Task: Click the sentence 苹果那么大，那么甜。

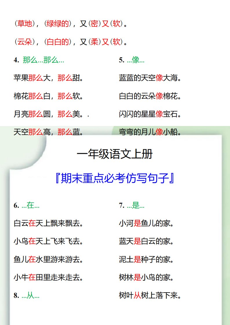Action: pyautogui.click(x=48, y=78)
